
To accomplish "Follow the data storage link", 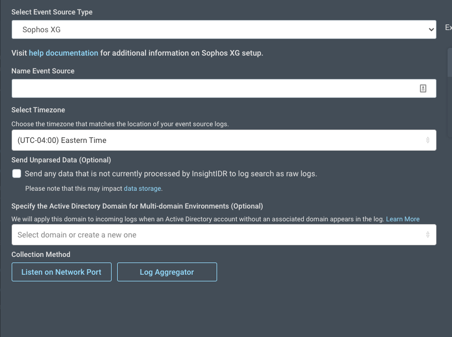I will click(x=142, y=189).
